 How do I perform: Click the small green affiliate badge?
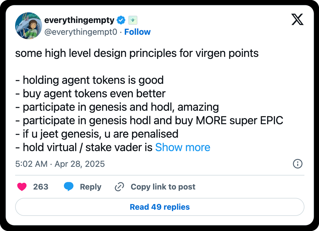(x=133, y=20)
